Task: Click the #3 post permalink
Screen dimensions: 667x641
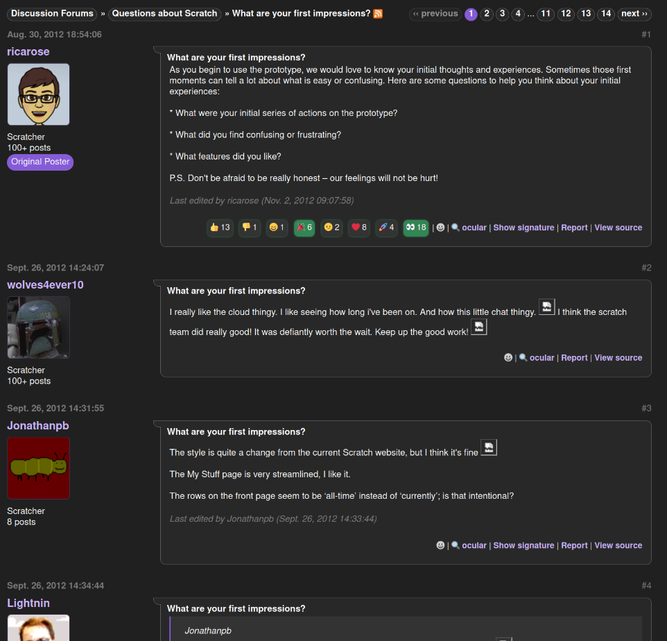Action: click(646, 408)
